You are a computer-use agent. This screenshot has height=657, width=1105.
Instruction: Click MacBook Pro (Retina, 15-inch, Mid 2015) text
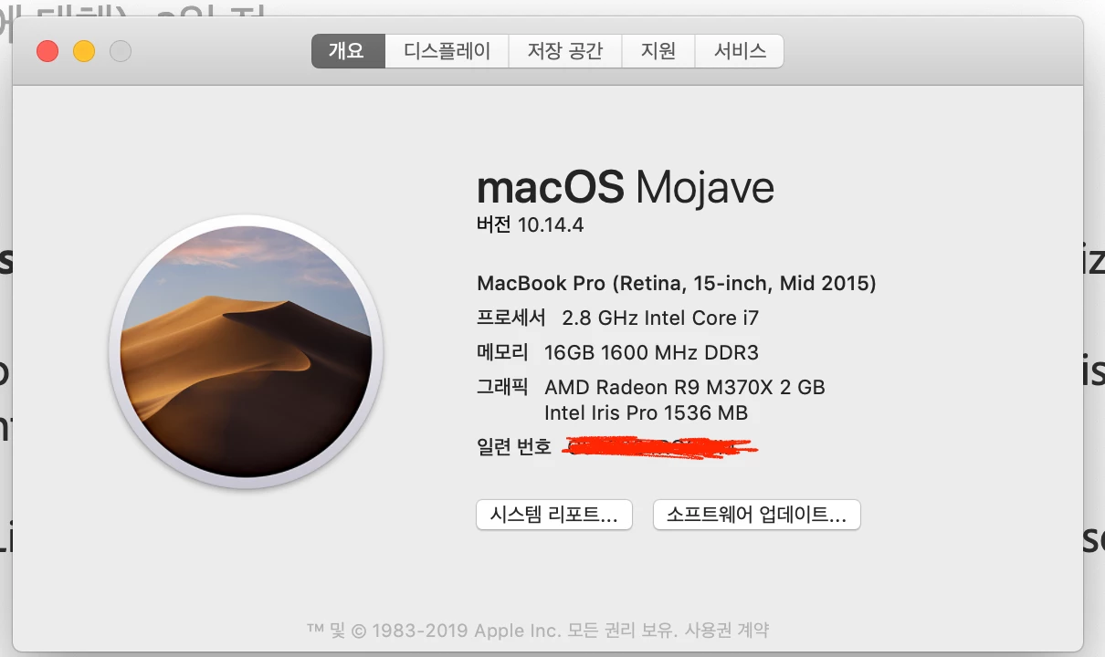tap(677, 284)
